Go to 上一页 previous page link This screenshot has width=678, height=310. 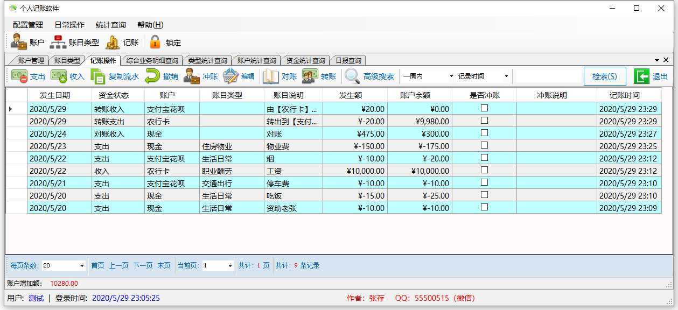click(118, 265)
